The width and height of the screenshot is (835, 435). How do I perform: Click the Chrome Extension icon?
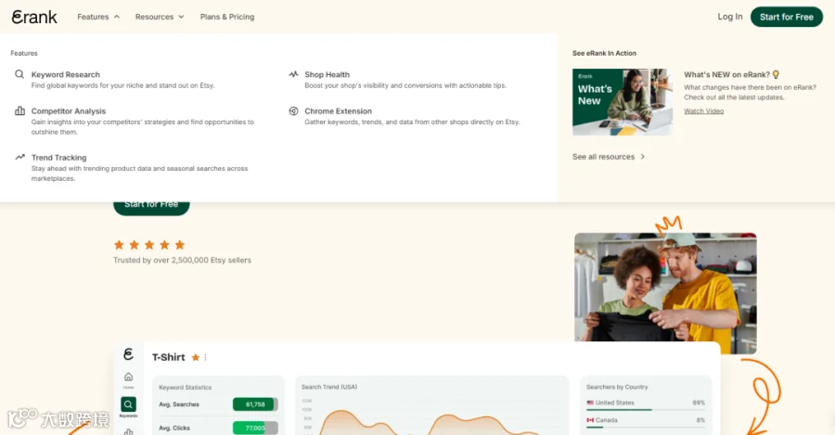pyautogui.click(x=293, y=110)
